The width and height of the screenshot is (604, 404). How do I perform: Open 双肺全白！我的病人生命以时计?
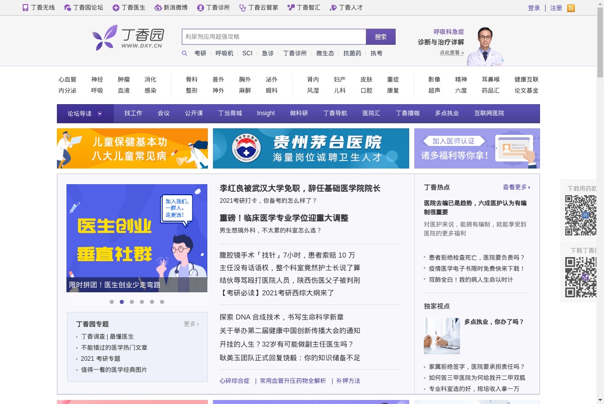pyautogui.click(x=471, y=280)
